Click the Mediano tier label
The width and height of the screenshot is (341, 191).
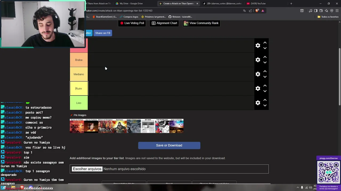(79, 74)
